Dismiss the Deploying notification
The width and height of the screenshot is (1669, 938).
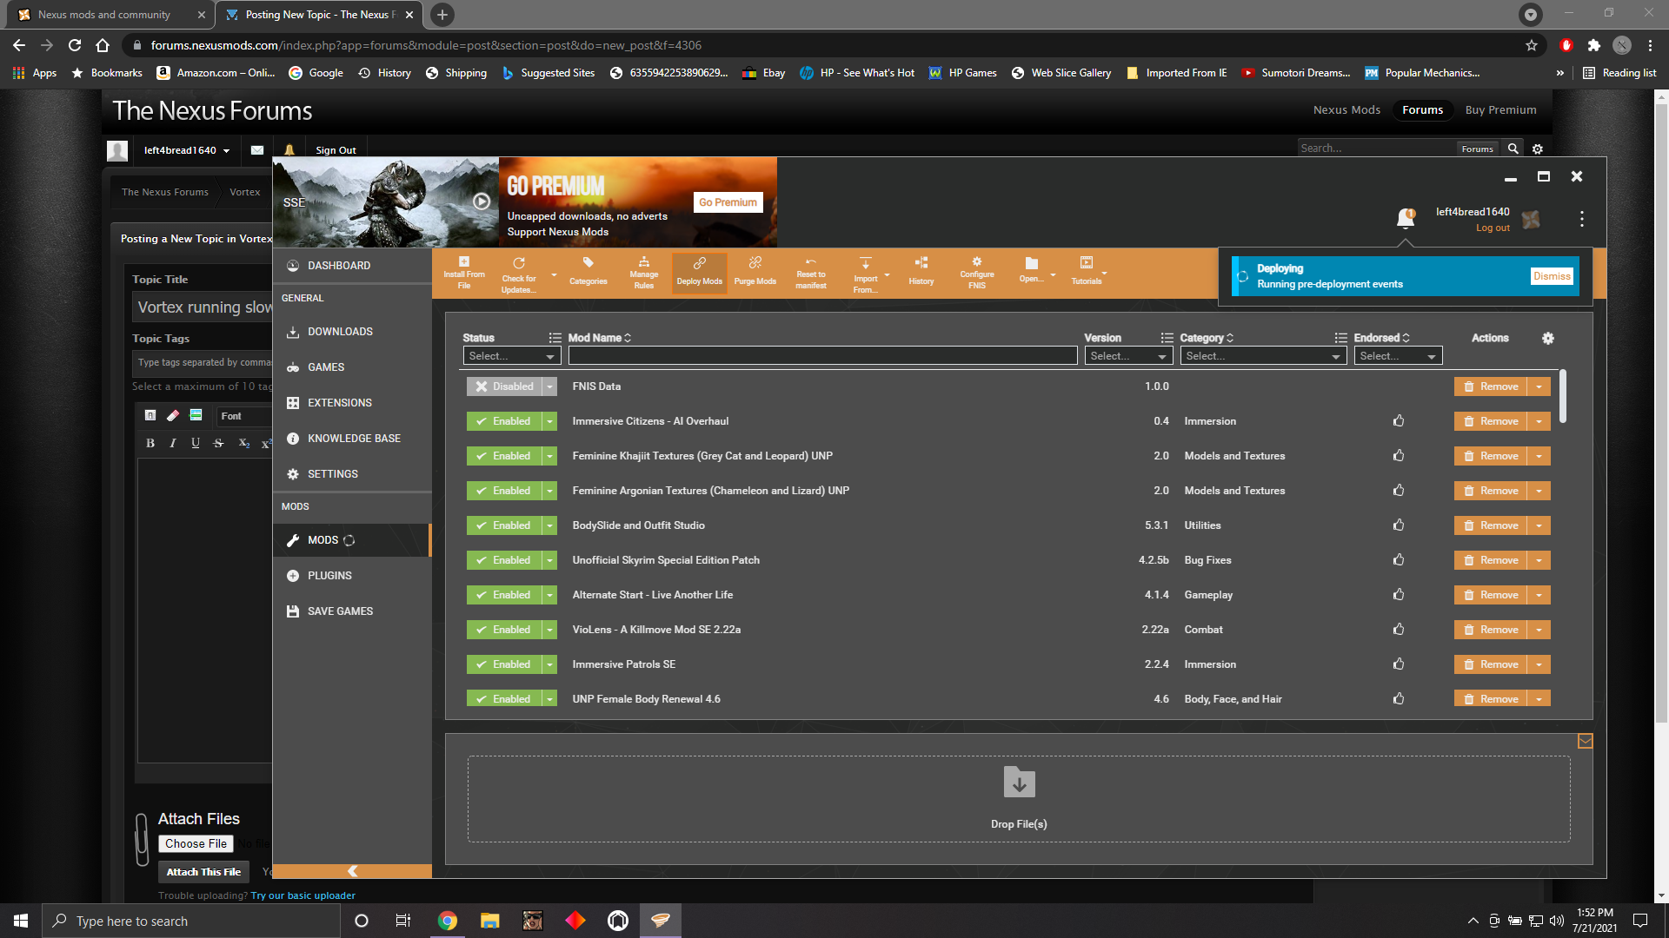tap(1552, 276)
